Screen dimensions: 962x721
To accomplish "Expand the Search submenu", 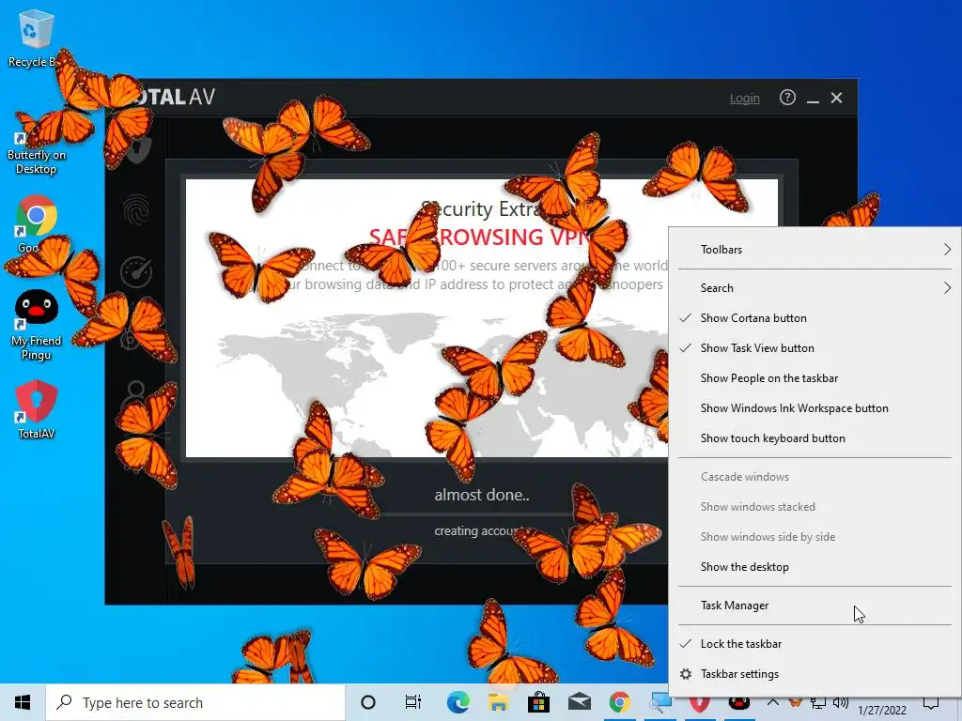I will pyautogui.click(x=815, y=287).
